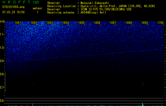Click the 1652 time marker

click(34, 23)
